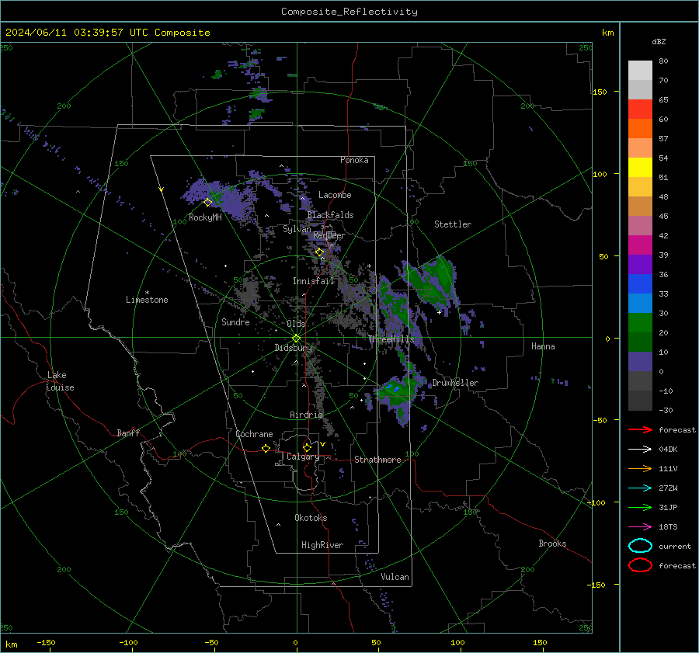Click yellow diamond marker at Red Deer
This screenshot has height=653, width=699.
(x=320, y=252)
